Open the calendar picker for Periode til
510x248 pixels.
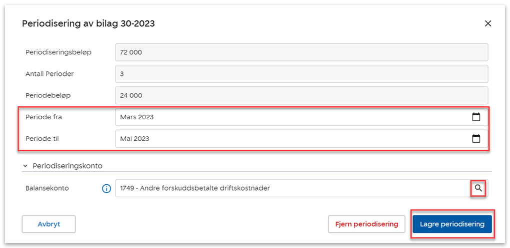point(476,139)
